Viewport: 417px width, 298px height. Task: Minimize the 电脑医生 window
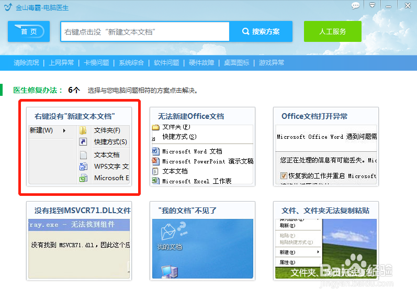389,6
